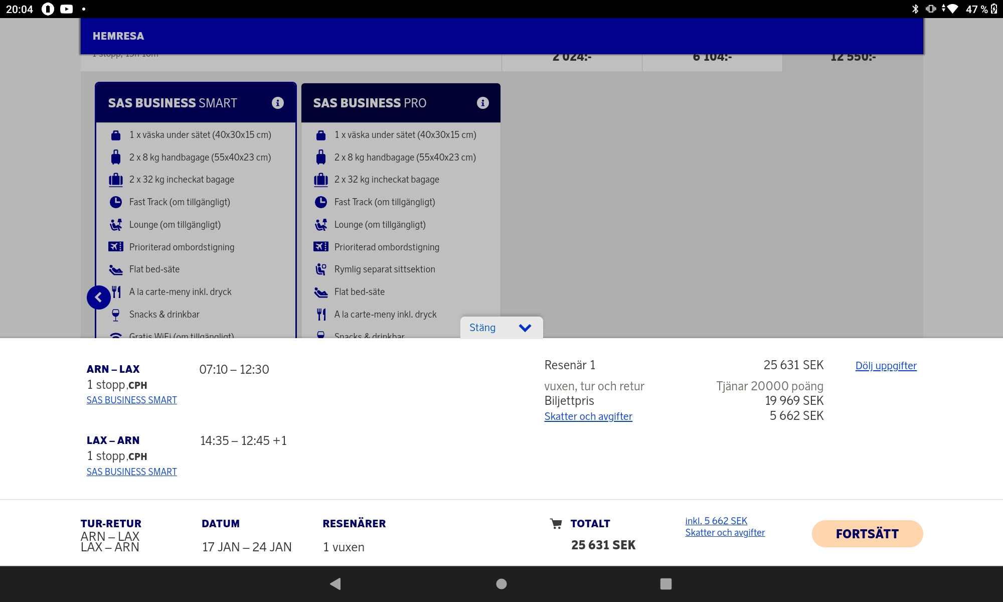Click inkl. 5 662 SEK taxes link
This screenshot has width=1003, height=602.
716,521
